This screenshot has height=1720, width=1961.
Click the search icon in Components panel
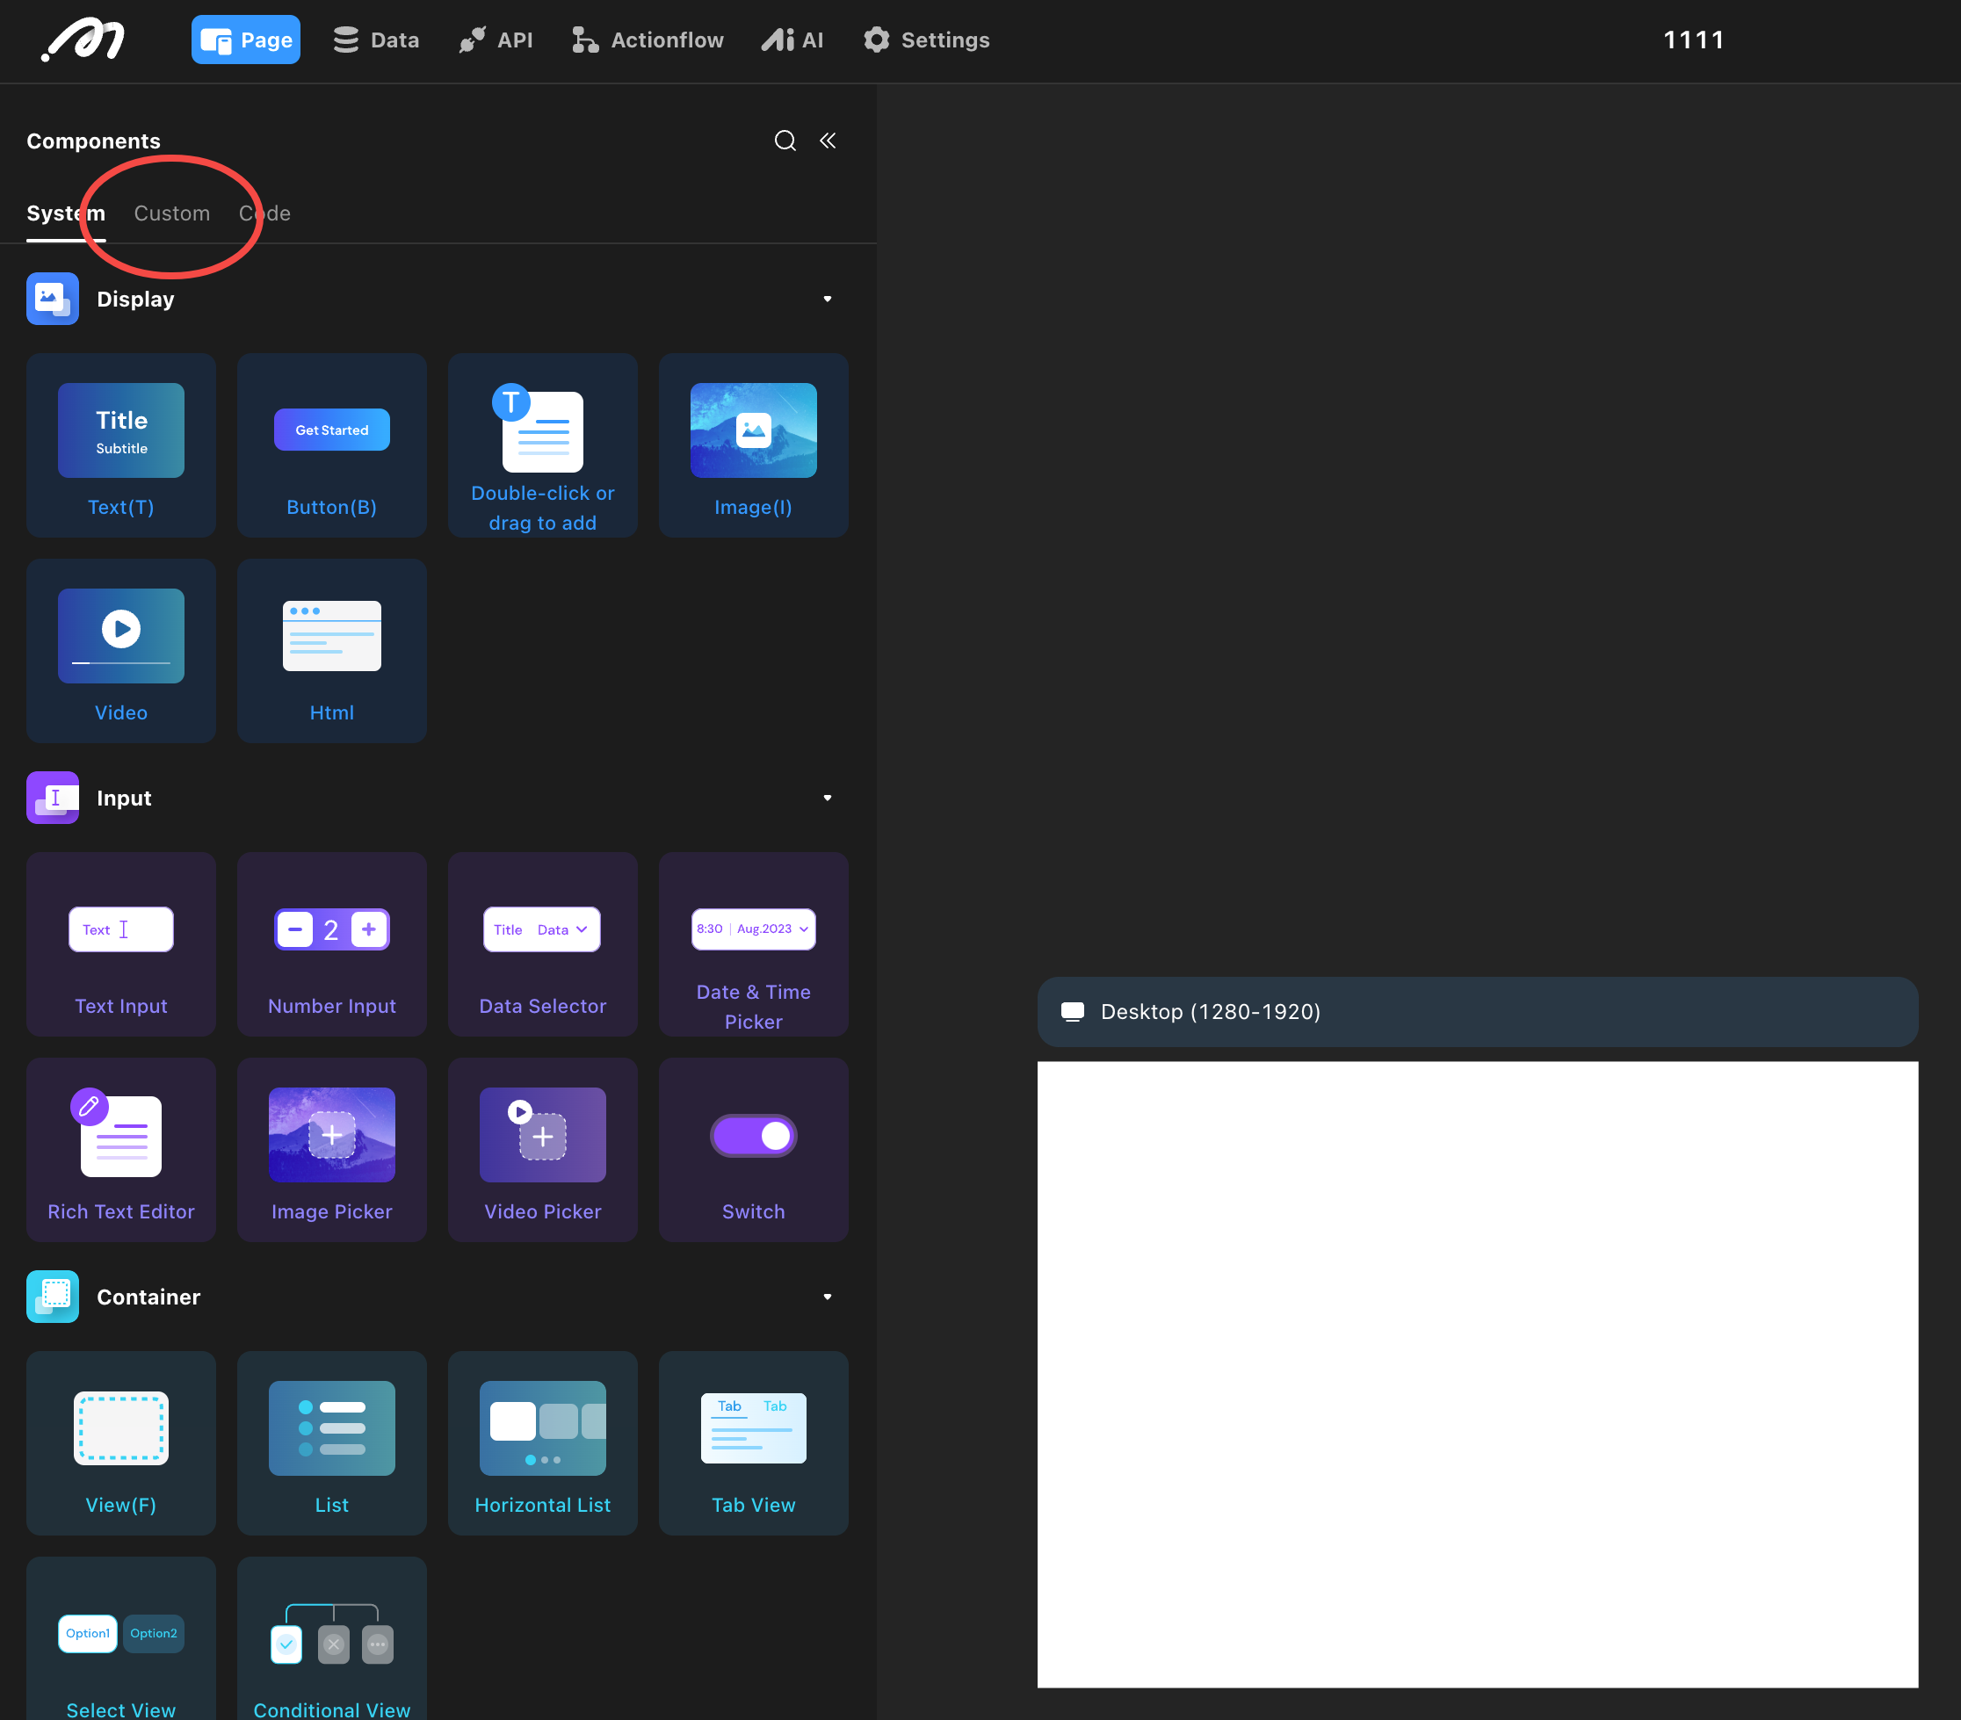pos(785,141)
